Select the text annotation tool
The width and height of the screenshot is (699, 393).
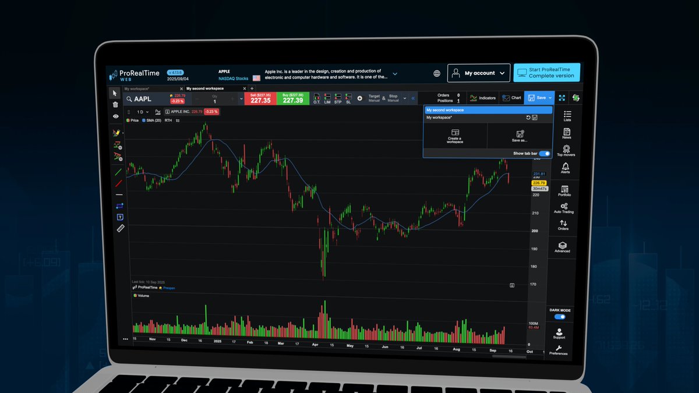pos(119,217)
